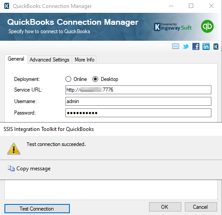Click the warning triangle icon

(x=14, y=149)
